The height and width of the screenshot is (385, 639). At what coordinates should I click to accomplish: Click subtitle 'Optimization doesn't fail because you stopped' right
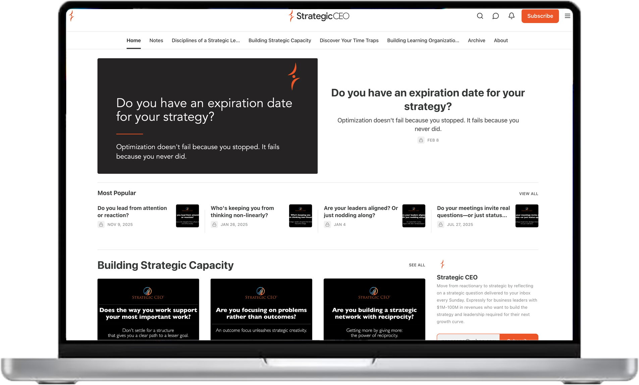pyautogui.click(x=428, y=125)
